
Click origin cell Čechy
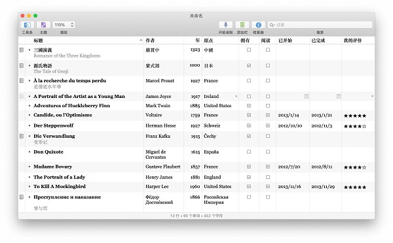point(210,136)
